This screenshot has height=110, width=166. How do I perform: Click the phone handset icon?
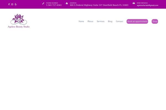click(x=43, y=3)
